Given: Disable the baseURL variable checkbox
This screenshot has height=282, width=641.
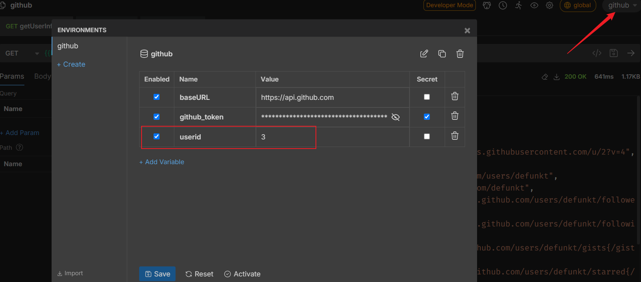Looking at the screenshot, I should coord(157,97).
